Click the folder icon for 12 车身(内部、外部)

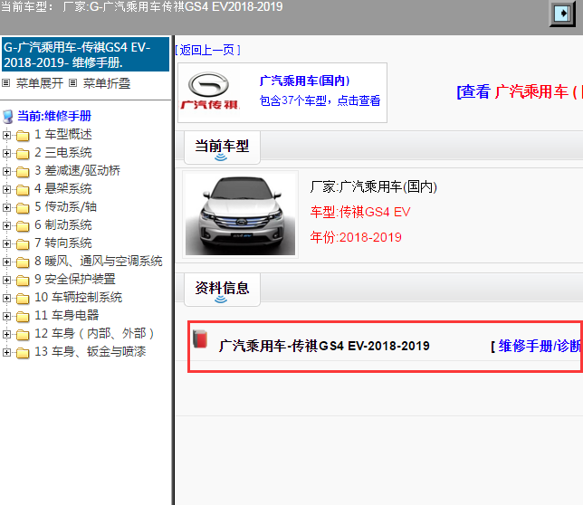[x=23, y=335]
